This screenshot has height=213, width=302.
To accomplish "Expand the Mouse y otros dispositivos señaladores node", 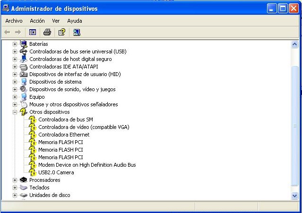I will coord(15,105).
